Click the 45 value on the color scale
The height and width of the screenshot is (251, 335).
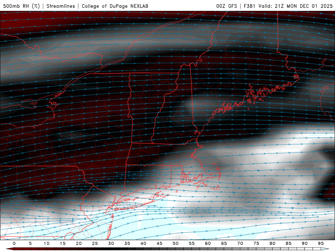[160, 243]
